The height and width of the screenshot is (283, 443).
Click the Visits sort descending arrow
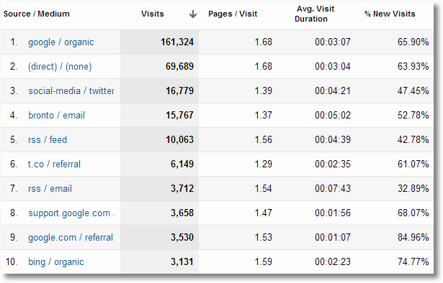pos(193,14)
